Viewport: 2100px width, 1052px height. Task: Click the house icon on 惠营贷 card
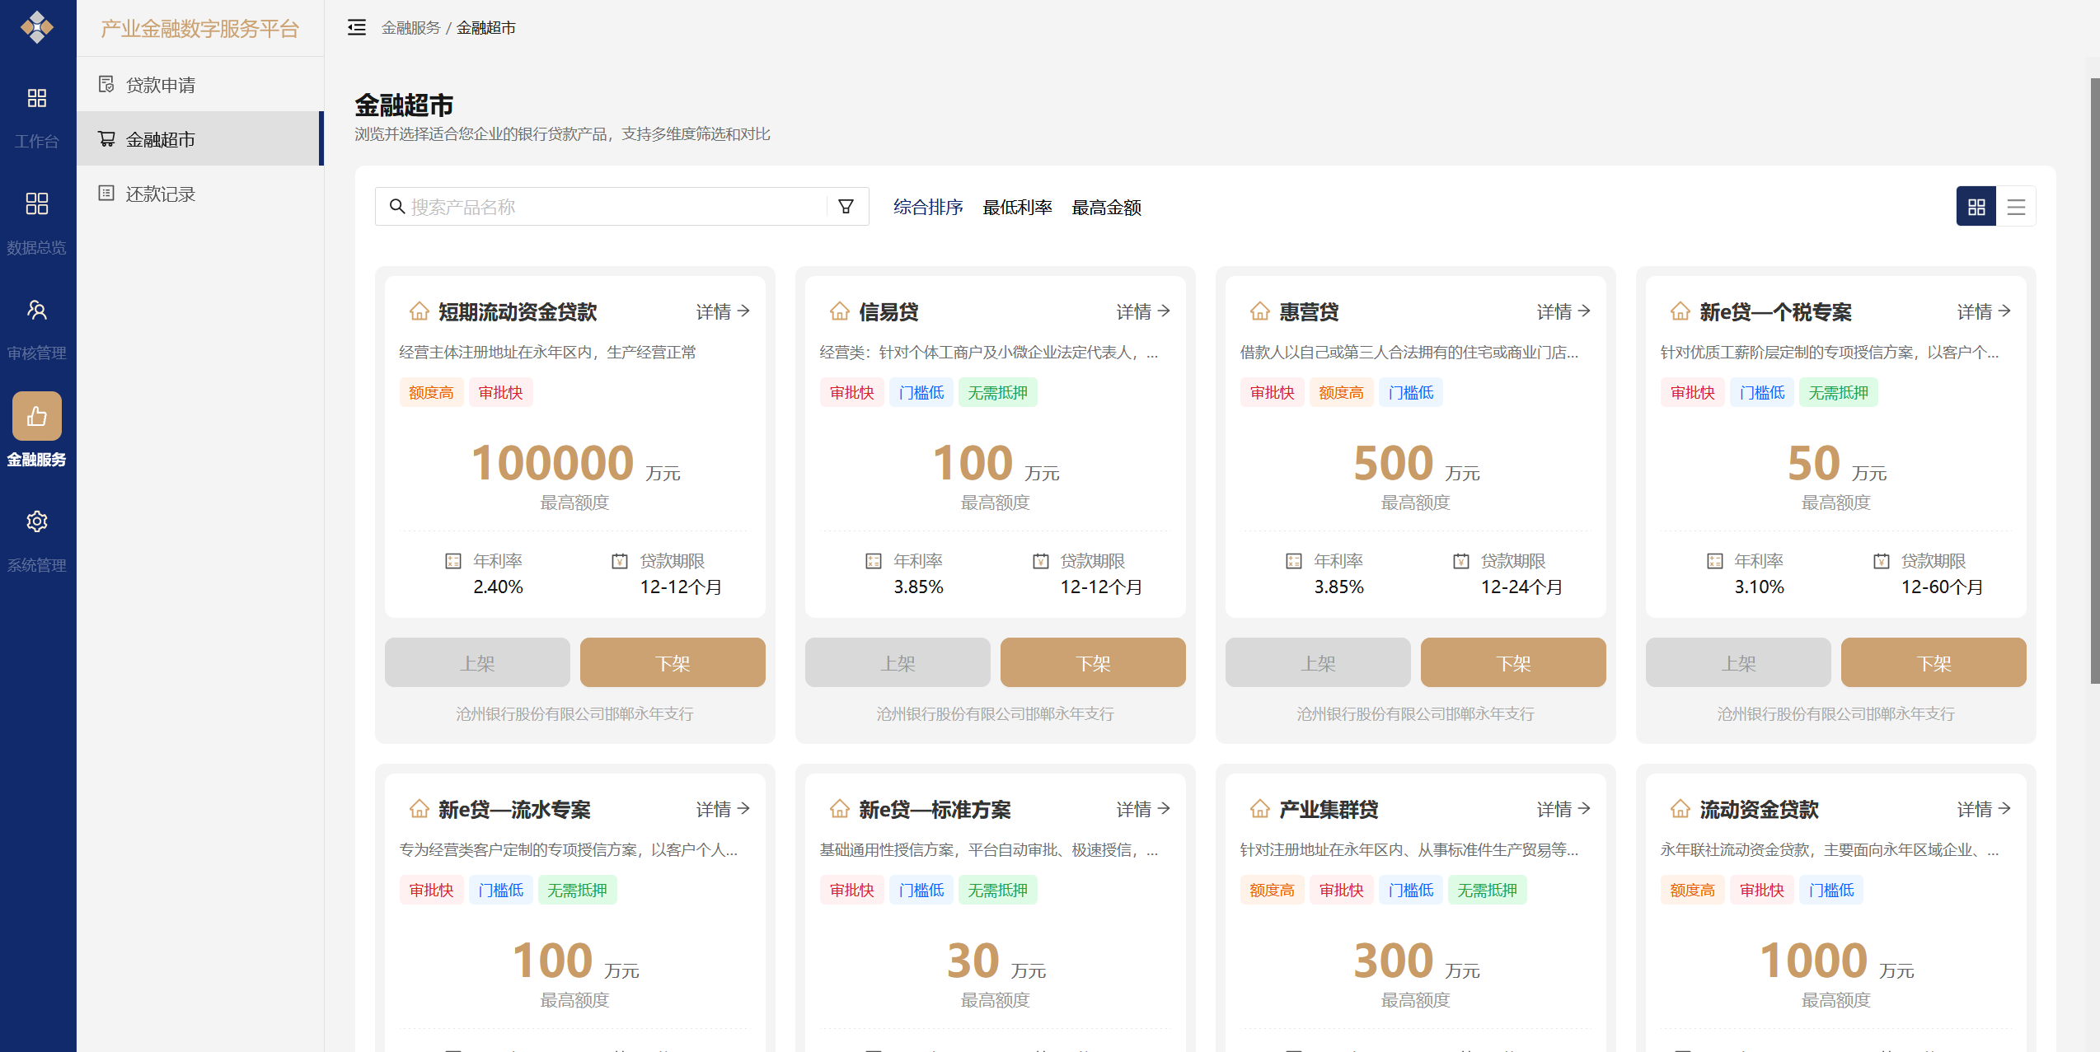1260,311
